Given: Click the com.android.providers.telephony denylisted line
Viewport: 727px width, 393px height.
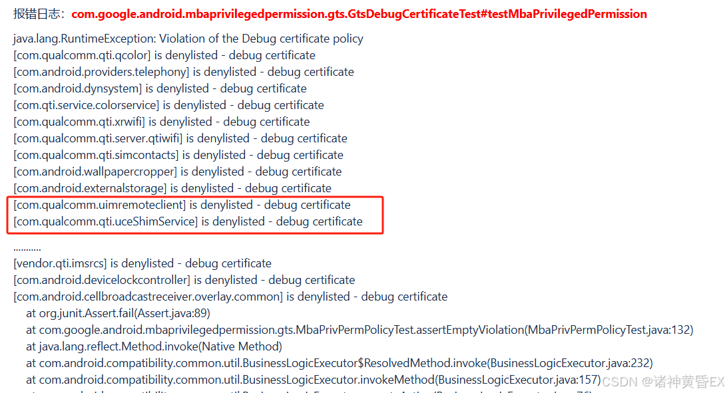Looking at the screenshot, I should [x=184, y=72].
